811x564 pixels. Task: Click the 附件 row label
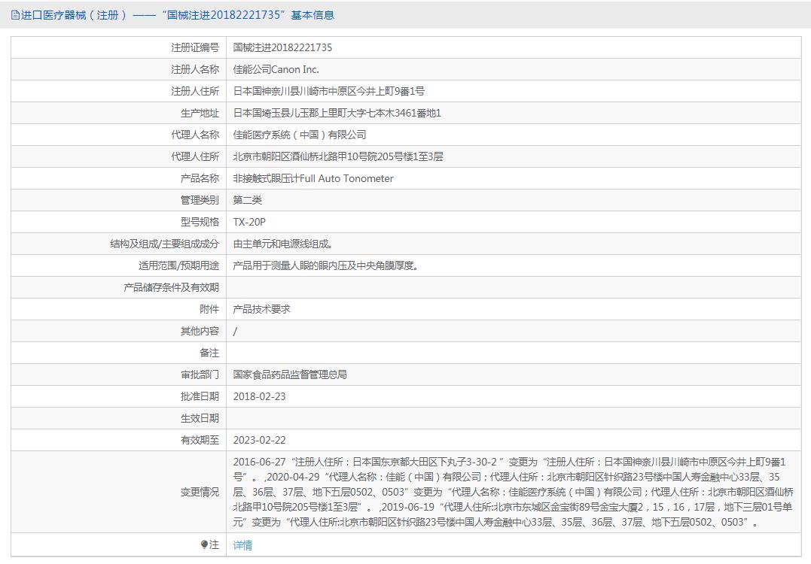tap(209, 309)
